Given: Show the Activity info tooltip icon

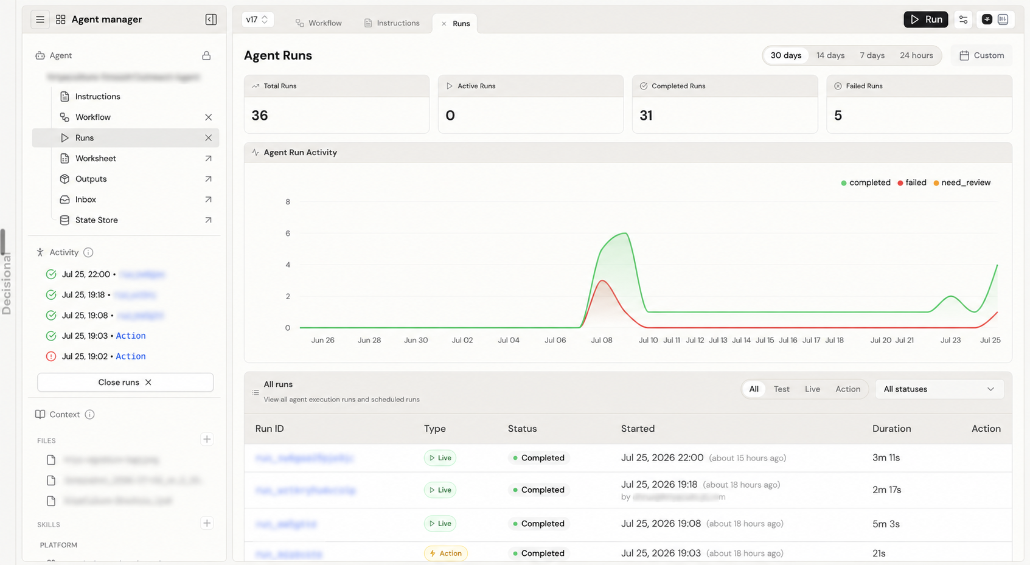Looking at the screenshot, I should click(88, 252).
